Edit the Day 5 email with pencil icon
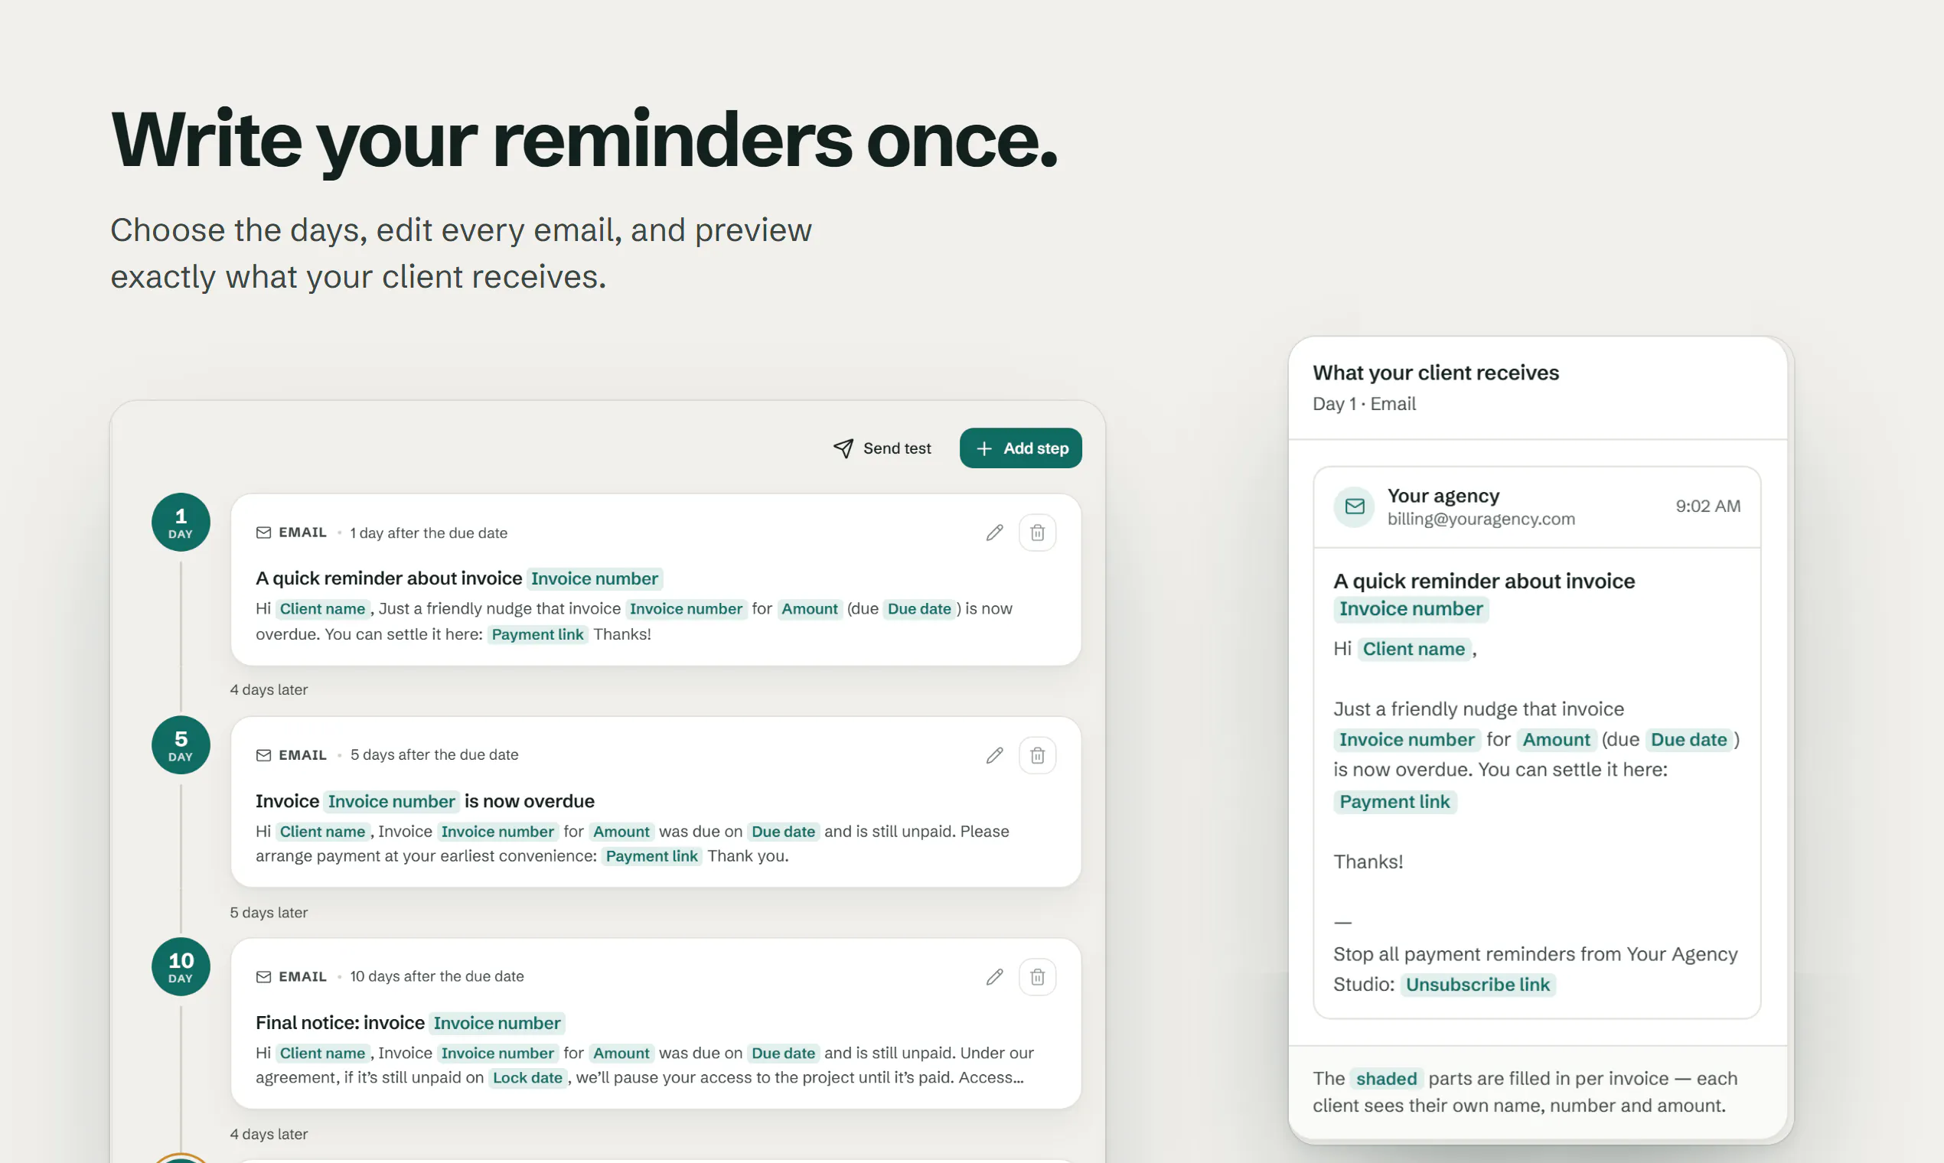Viewport: 1944px width, 1163px height. 994,755
